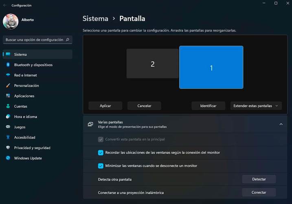Open Bluetooth y dispositivos settings

37,65
